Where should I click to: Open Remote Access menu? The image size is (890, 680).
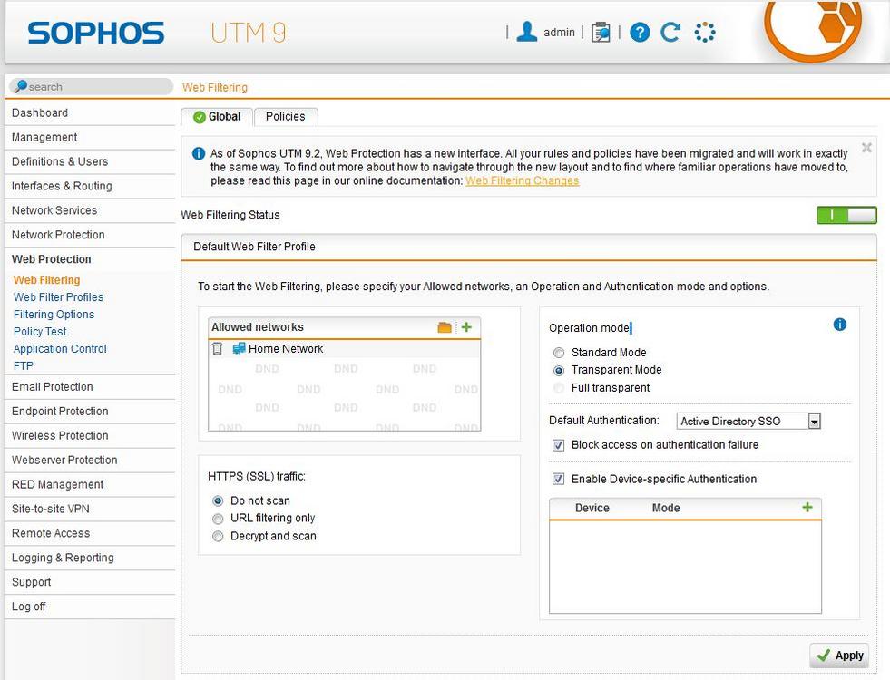coord(90,533)
